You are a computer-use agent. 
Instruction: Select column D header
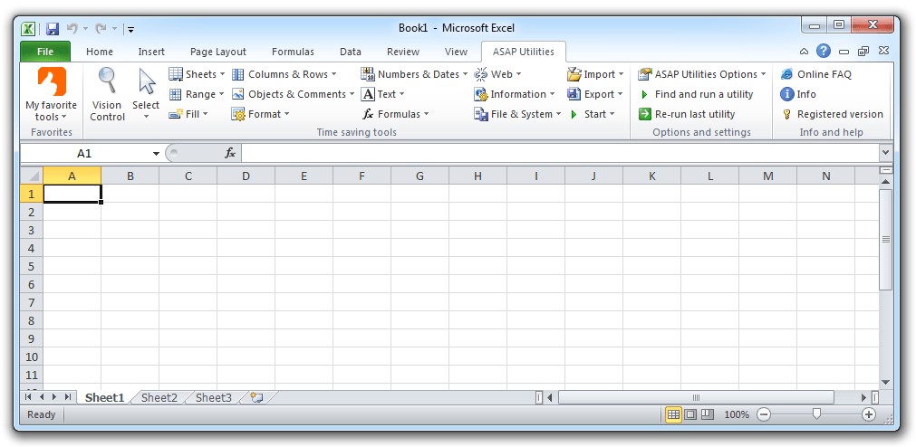click(x=246, y=176)
